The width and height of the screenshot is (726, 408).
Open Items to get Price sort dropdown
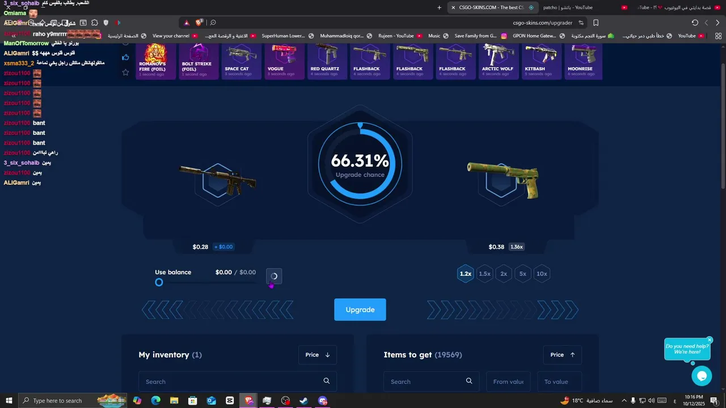(x=562, y=355)
